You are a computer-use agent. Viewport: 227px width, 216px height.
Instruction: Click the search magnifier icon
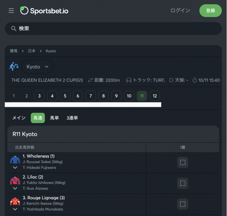tap(14, 29)
